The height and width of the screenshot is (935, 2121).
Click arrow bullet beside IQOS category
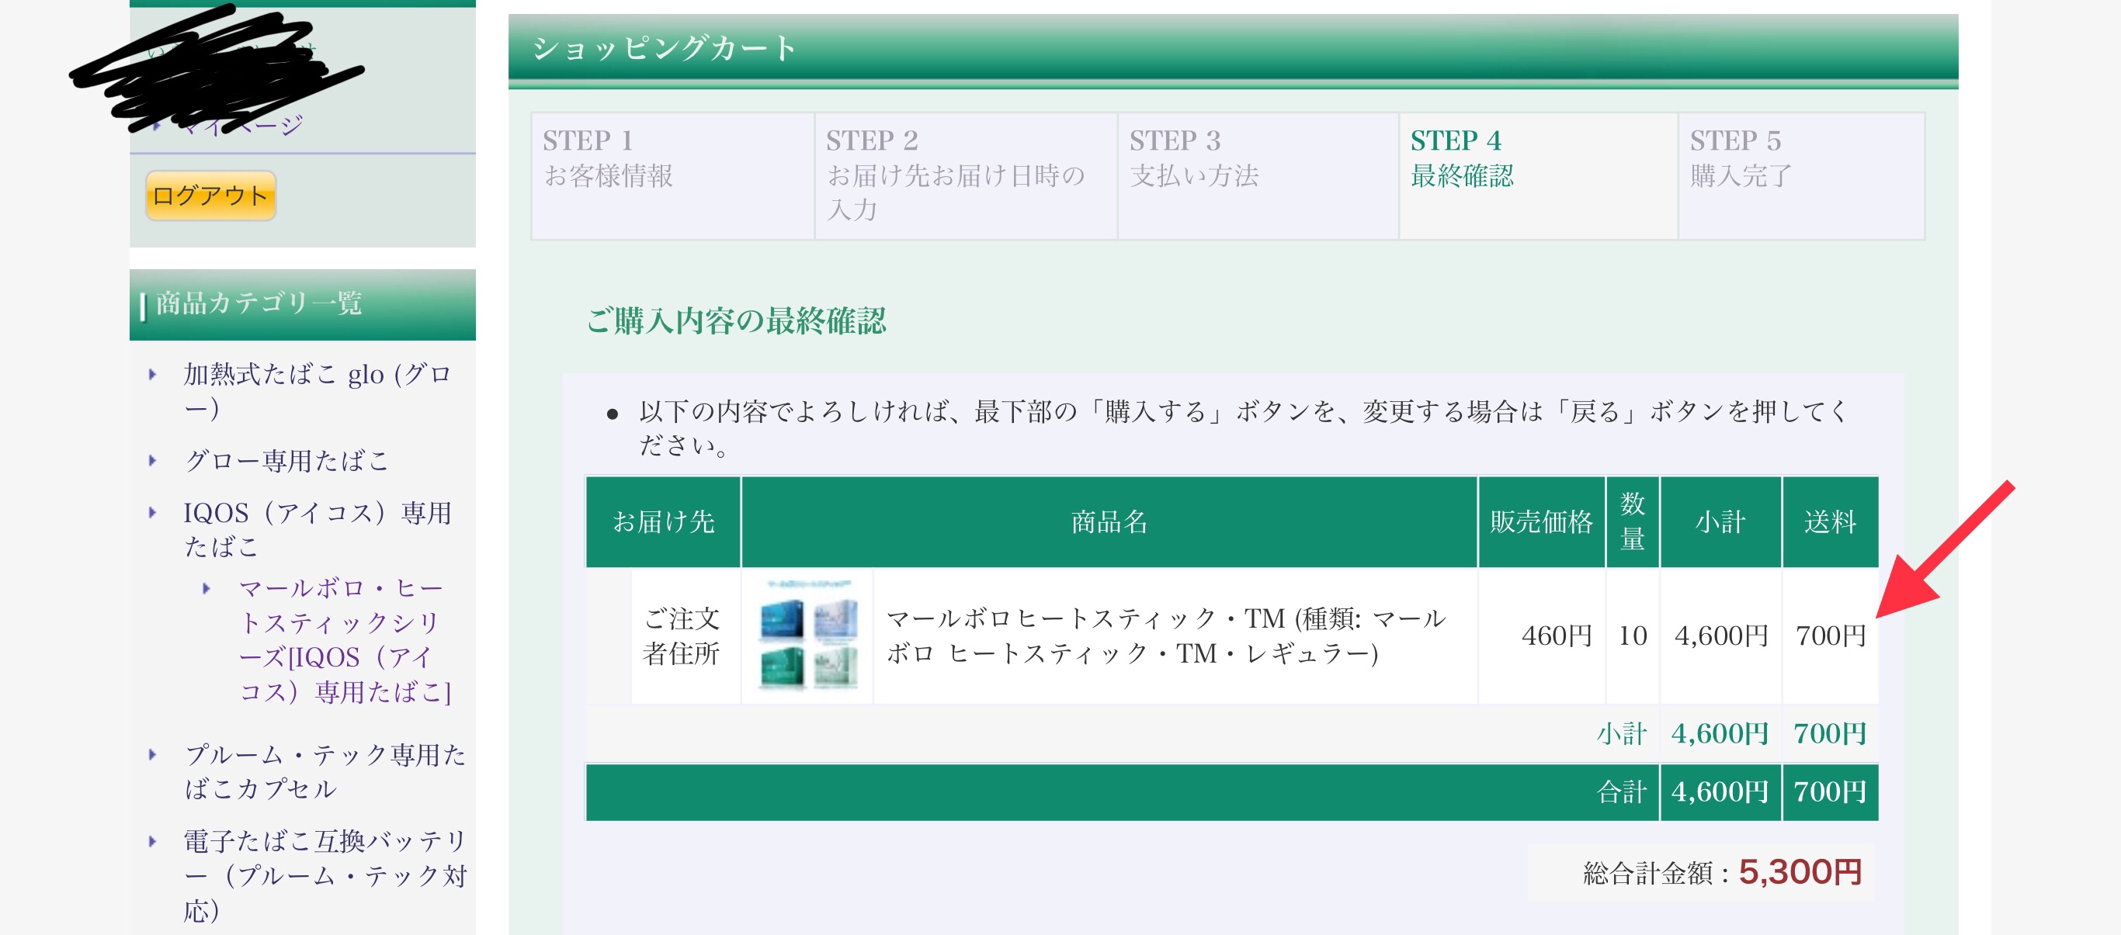point(152,513)
